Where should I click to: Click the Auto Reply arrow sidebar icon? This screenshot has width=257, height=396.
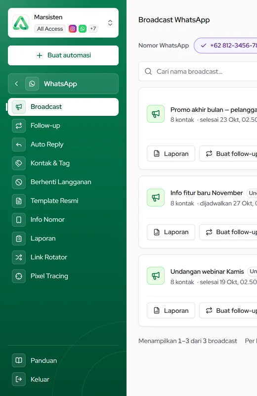(x=19, y=145)
